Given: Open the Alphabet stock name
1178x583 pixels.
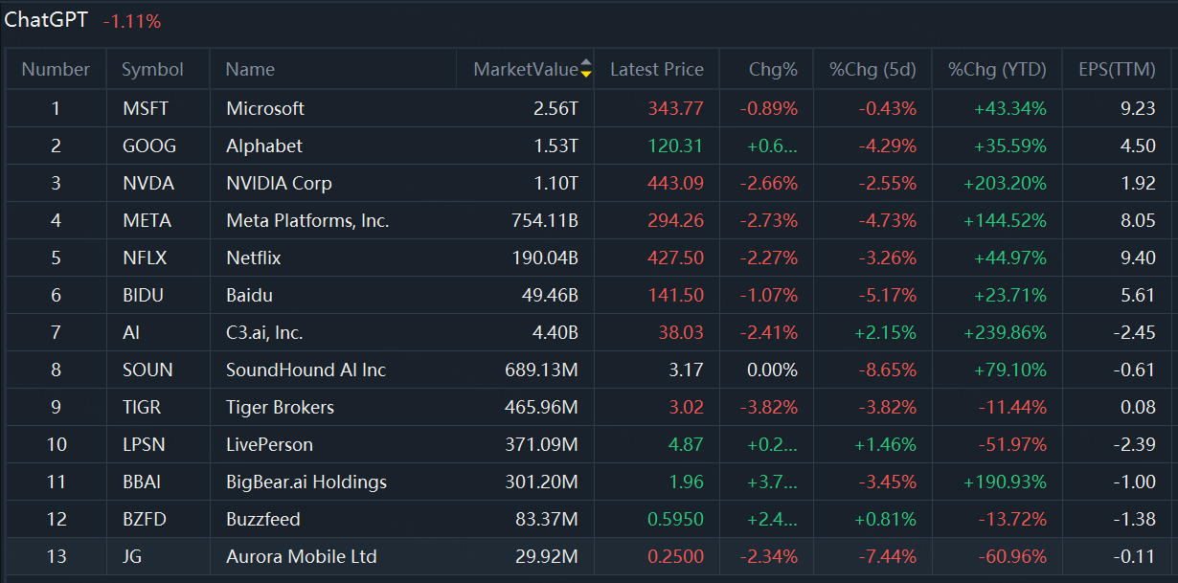Looking at the screenshot, I should click(x=264, y=146).
